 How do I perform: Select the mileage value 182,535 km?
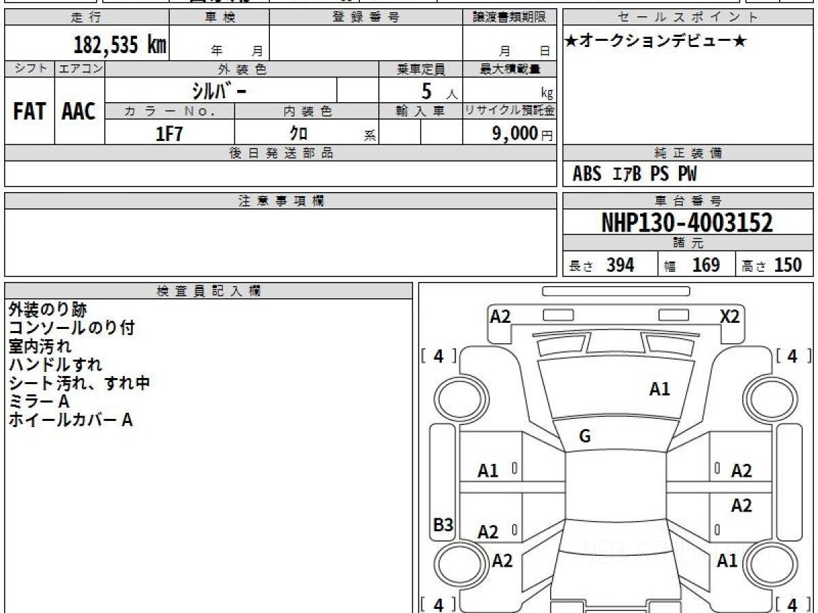(120, 45)
